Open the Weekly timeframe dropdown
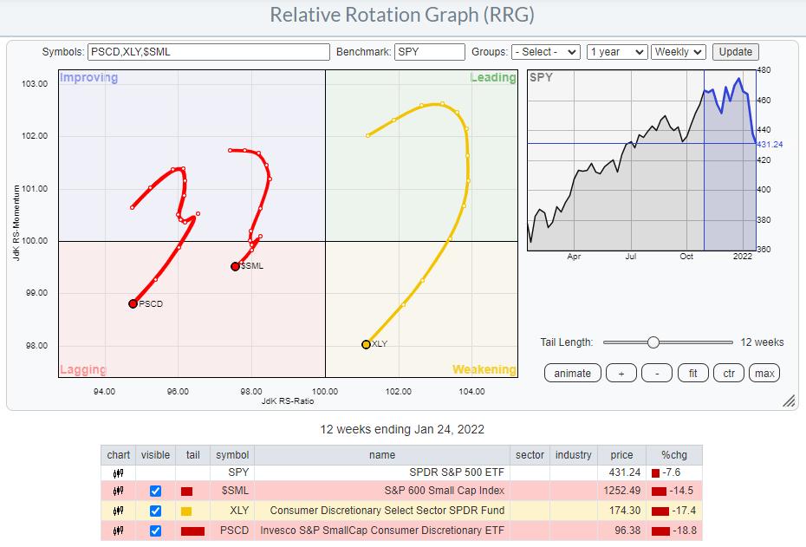 (x=679, y=52)
